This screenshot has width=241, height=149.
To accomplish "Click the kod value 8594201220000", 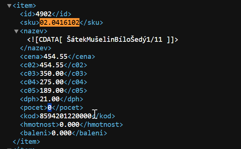I will pyautogui.click(x=66, y=116).
